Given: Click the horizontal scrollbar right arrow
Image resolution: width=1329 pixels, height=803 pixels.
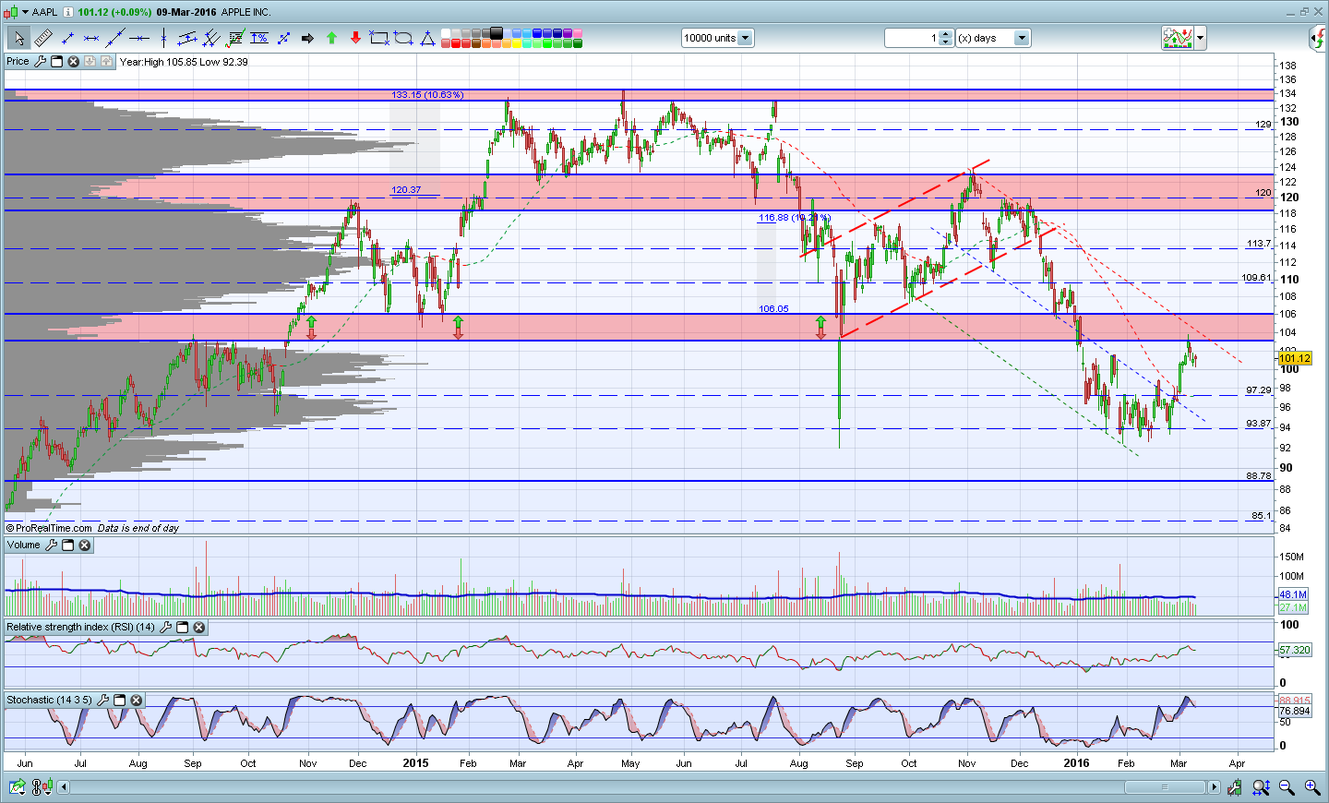Looking at the screenshot, I should [1214, 787].
